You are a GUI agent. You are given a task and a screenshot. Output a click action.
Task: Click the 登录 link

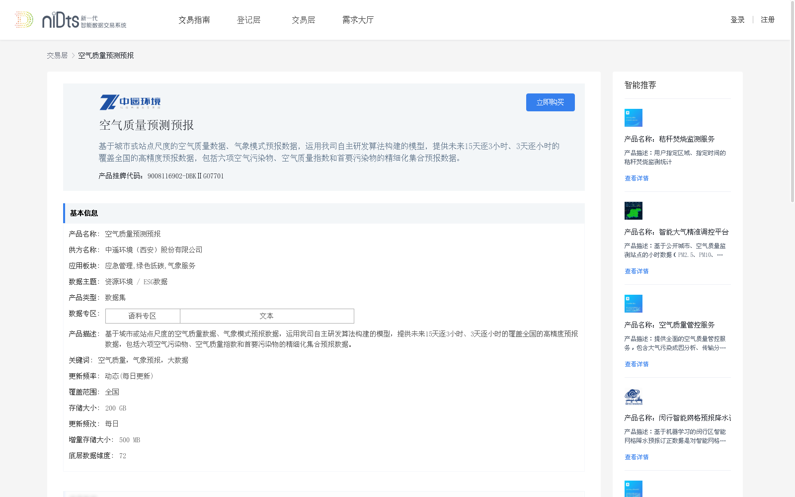(737, 20)
